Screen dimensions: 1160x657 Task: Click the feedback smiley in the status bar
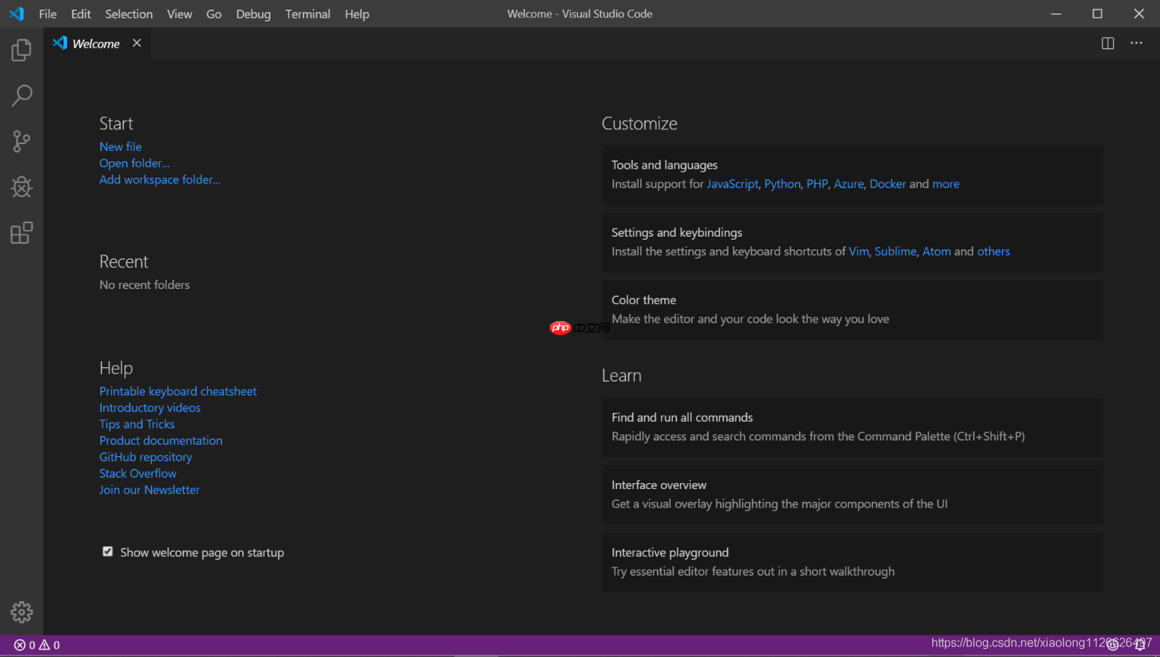coord(1113,644)
